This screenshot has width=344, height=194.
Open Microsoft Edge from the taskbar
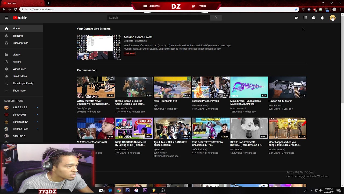pyautogui.click(x=110, y=190)
